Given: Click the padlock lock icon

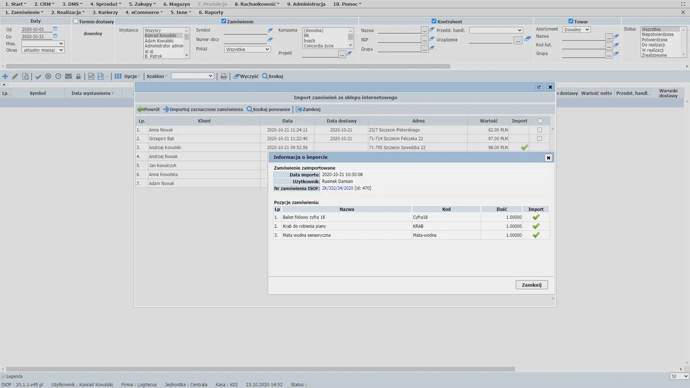Looking at the screenshot, I should click(x=78, y=77).
